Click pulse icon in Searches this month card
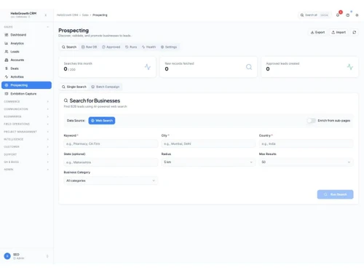 pos(148,67)
